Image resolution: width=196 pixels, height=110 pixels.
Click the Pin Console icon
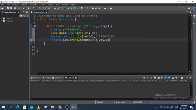[x=173, y=78]
